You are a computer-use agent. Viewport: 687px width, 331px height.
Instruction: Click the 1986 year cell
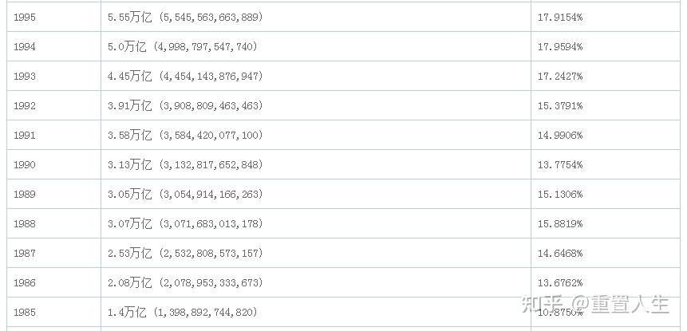25,282
